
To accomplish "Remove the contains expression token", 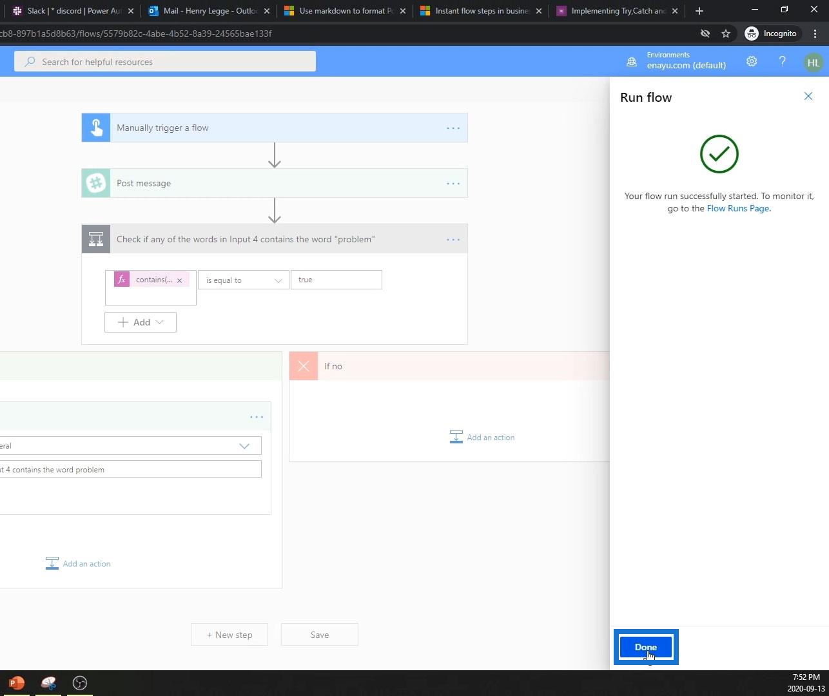I will coord(179,280).
